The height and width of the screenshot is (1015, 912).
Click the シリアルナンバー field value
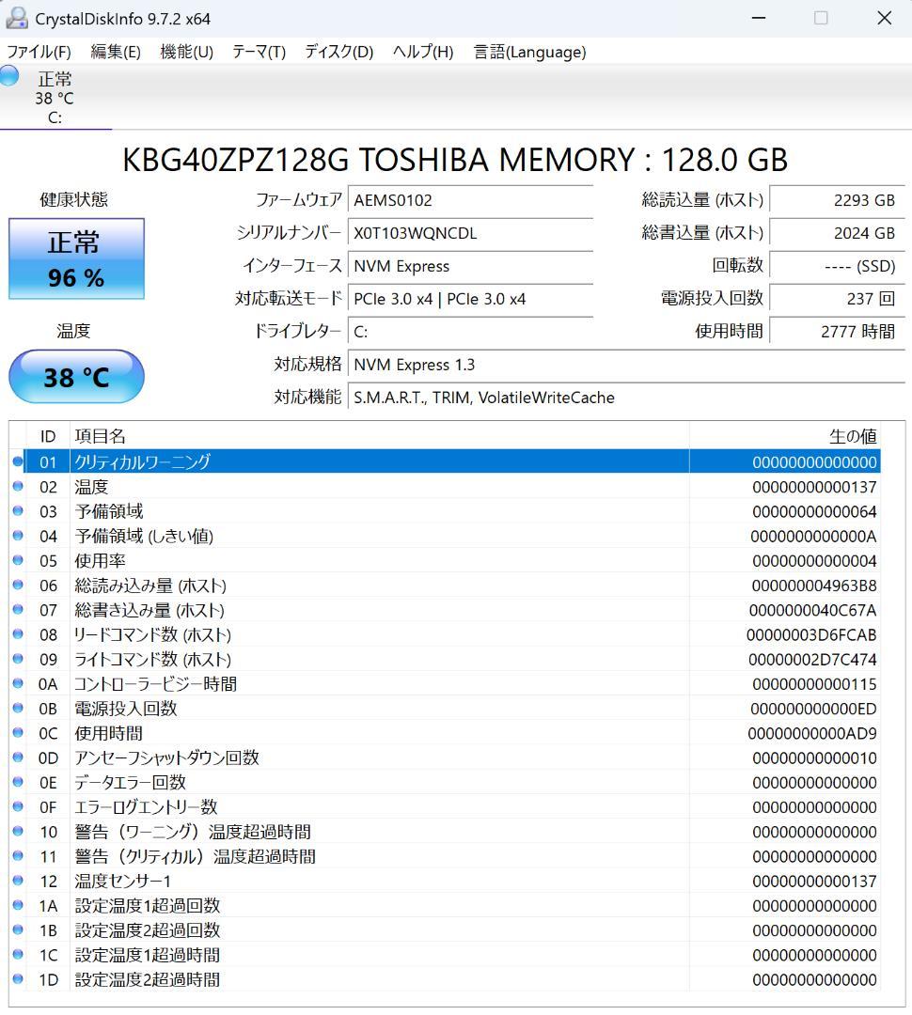470,232
